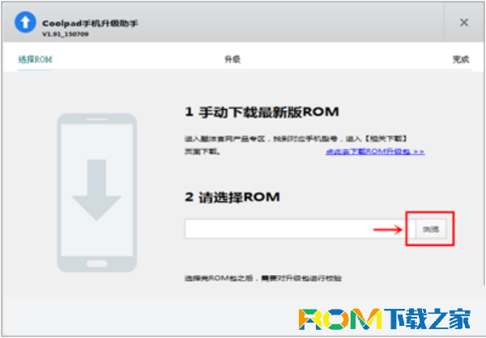Viewport: 486px width, 338px height.
Task: Click the instruction paragraph under step 1
Action: (296, 146)
